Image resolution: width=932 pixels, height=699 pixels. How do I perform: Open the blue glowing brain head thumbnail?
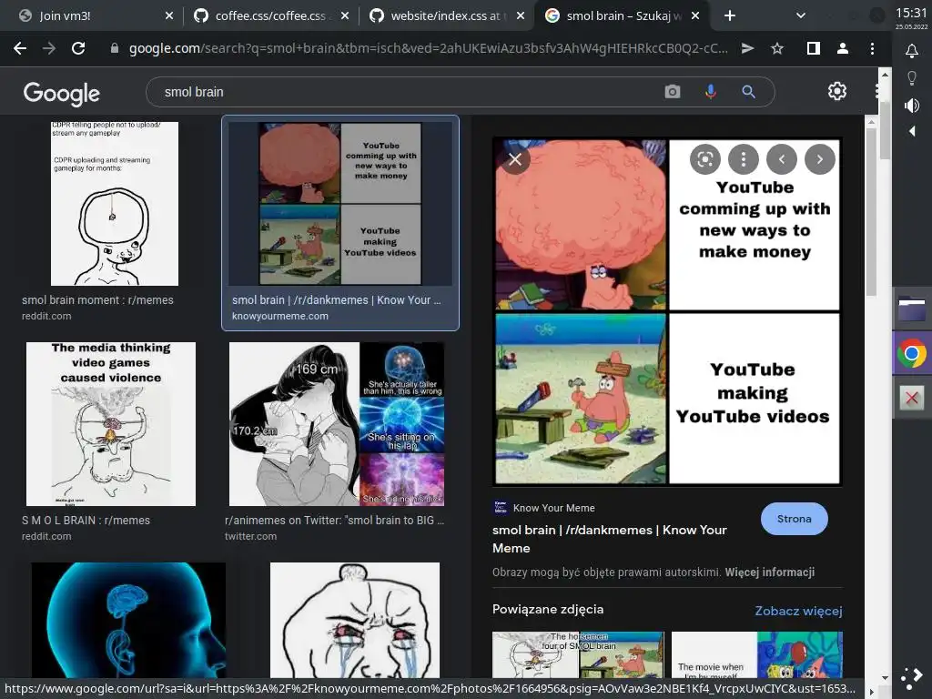[128, 620]
